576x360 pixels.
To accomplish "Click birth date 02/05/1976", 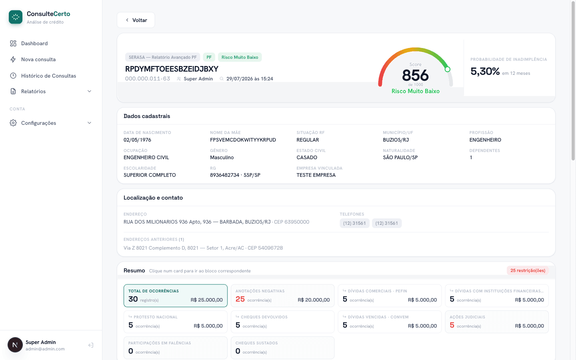I will pyautogui.click(x=137, y=140).
